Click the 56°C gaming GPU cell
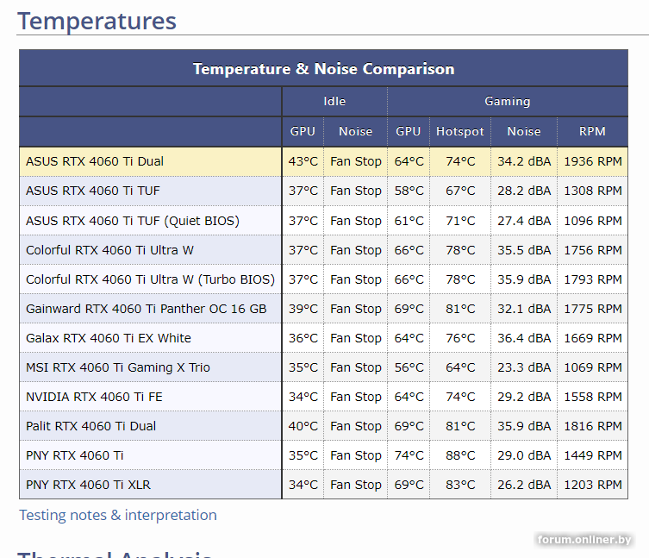 409,367
